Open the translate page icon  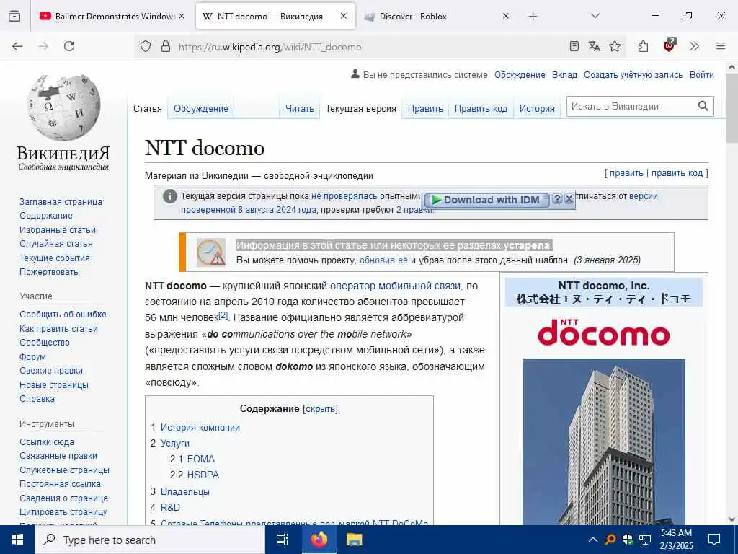coord(594,46)
